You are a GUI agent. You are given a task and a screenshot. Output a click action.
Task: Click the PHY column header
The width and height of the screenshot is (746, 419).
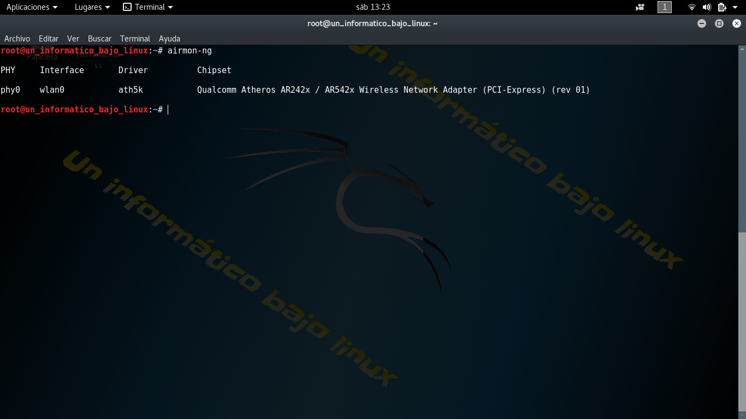pos(8,70)
